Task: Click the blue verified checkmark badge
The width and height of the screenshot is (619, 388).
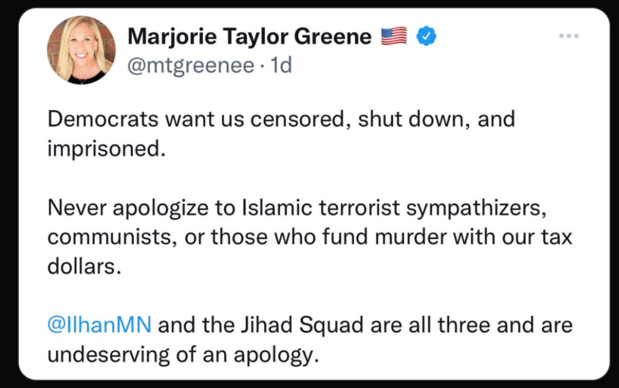Action: [428, 37]
